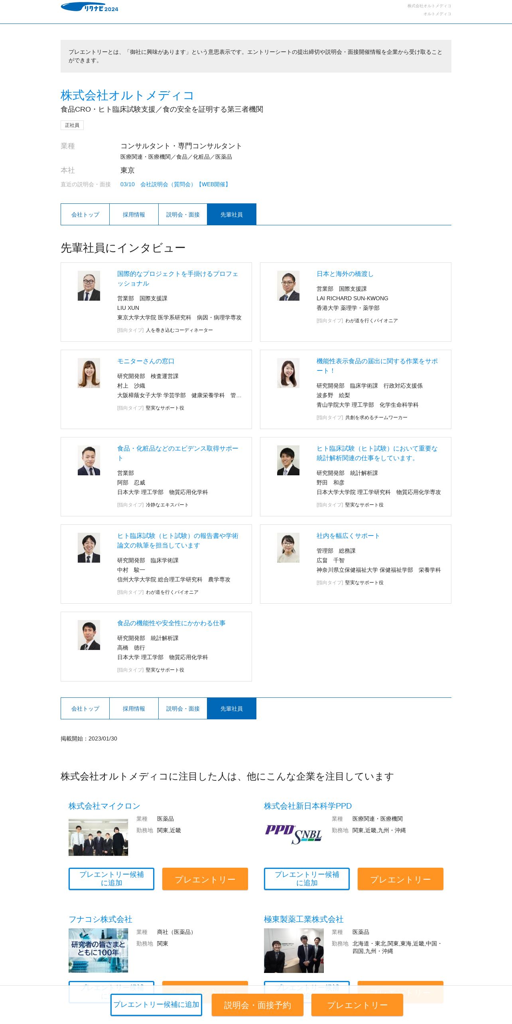Click the 株式会社マイクロン group photo
The image size is (512, 1024).
coord(98,837)
